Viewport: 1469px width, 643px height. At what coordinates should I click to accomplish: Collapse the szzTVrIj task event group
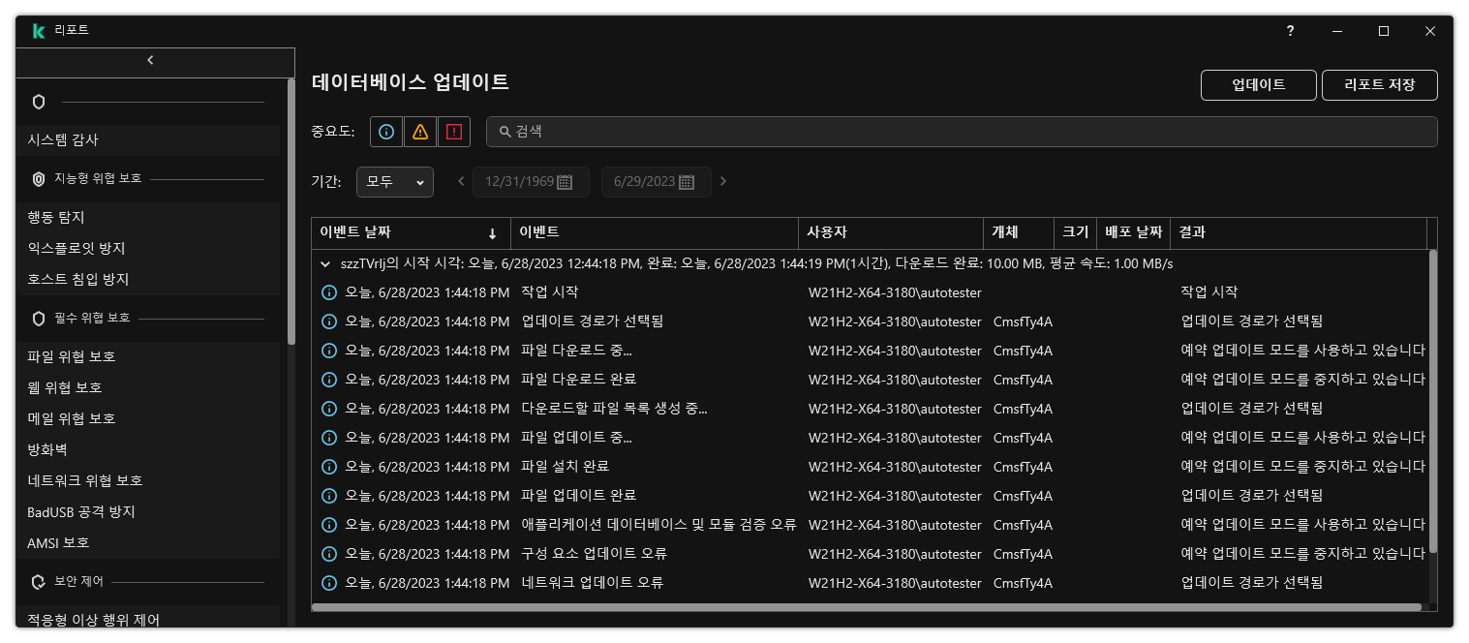[325, 263]
